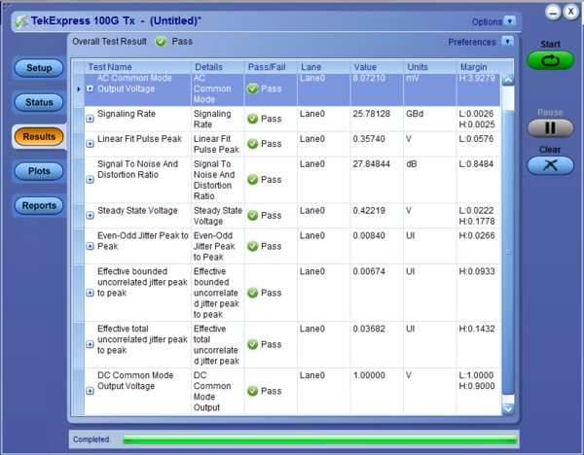
Task: Open the Plots tab
Action: pos(39,171)
